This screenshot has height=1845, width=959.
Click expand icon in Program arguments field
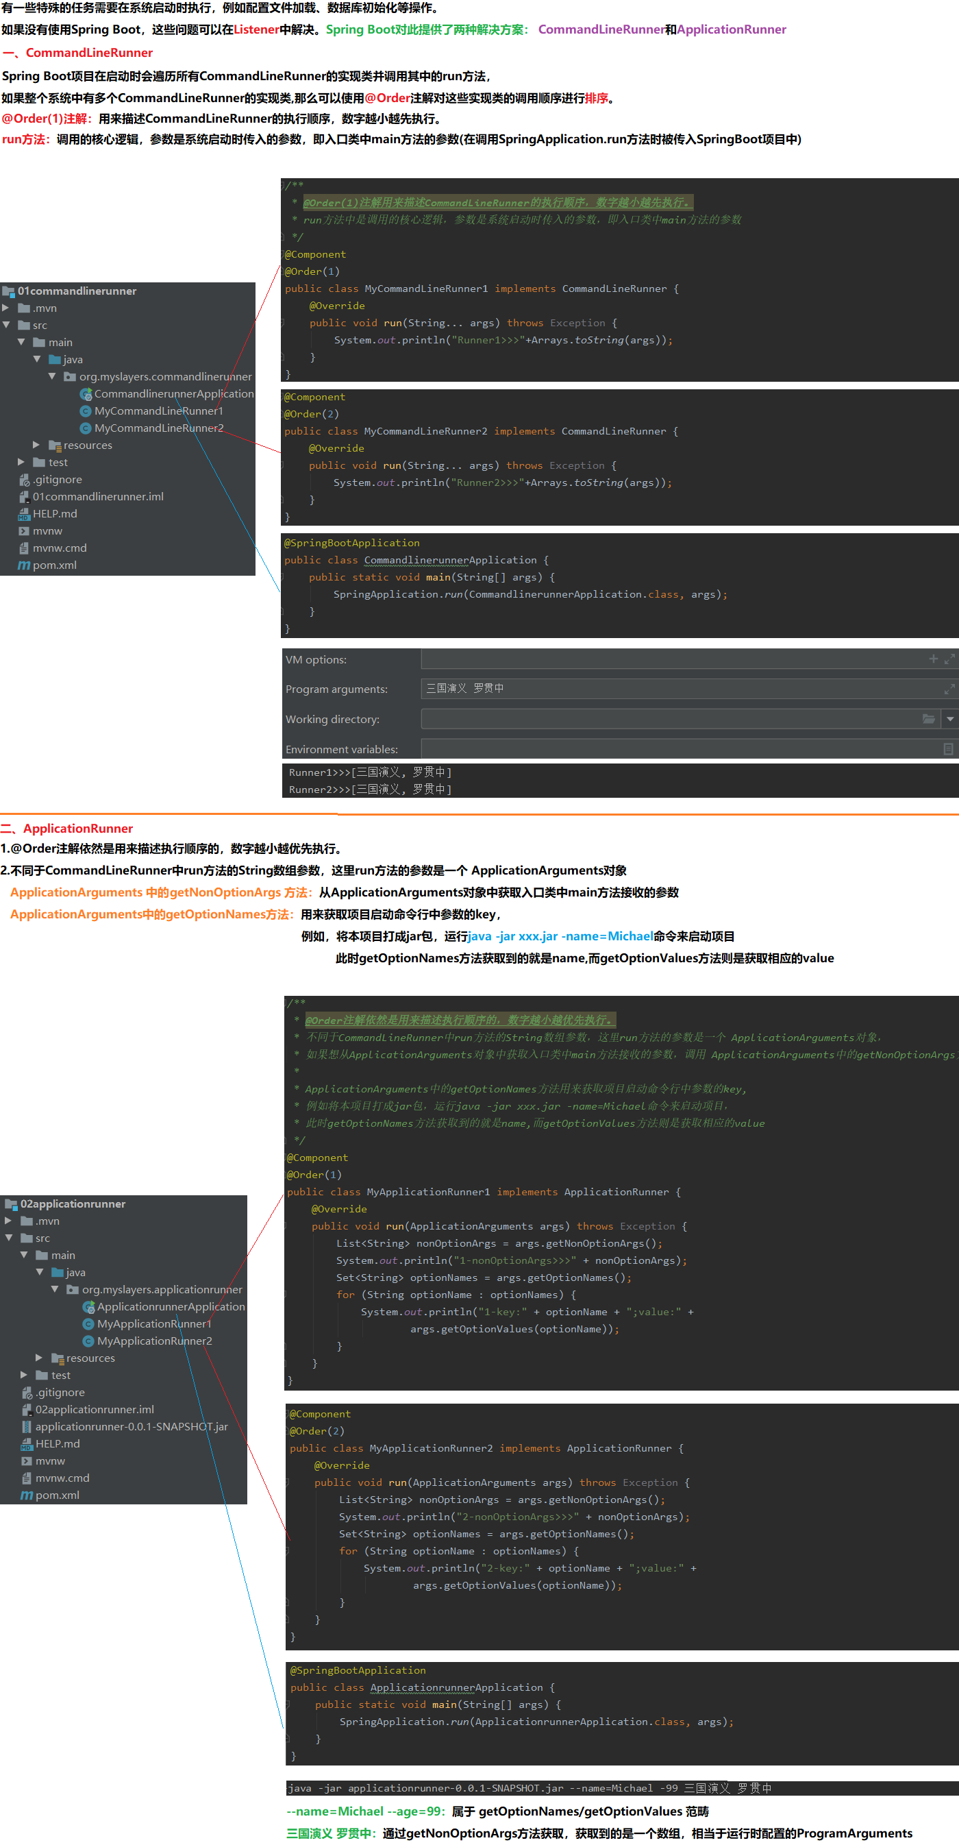(949, 689)
